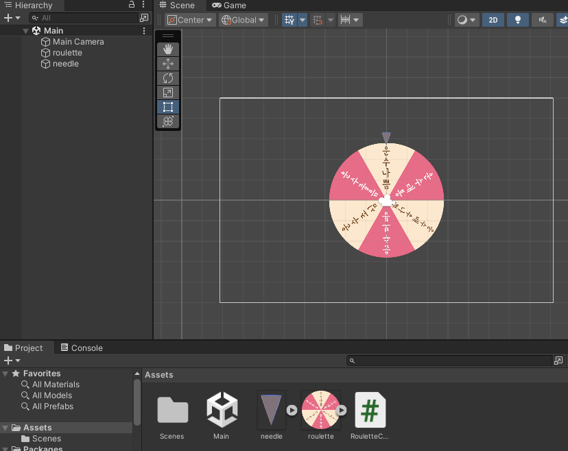Select needle object in Hierarchy
This screenshot has width=568, height=451.
(66, 64)
